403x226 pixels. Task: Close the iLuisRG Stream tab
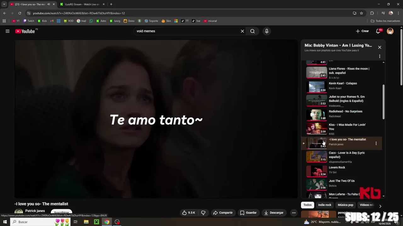[104, 4]
